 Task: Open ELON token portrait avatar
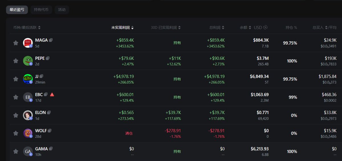[x=28, y=115]
